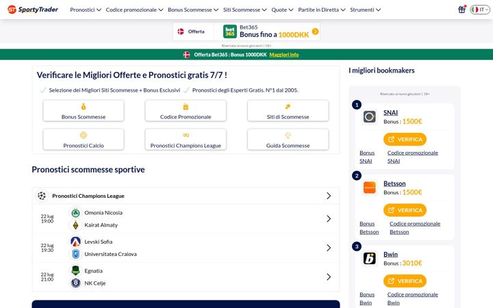Click Egnatia team crest
Screen dimensions: 493x308
click(75, 270)
